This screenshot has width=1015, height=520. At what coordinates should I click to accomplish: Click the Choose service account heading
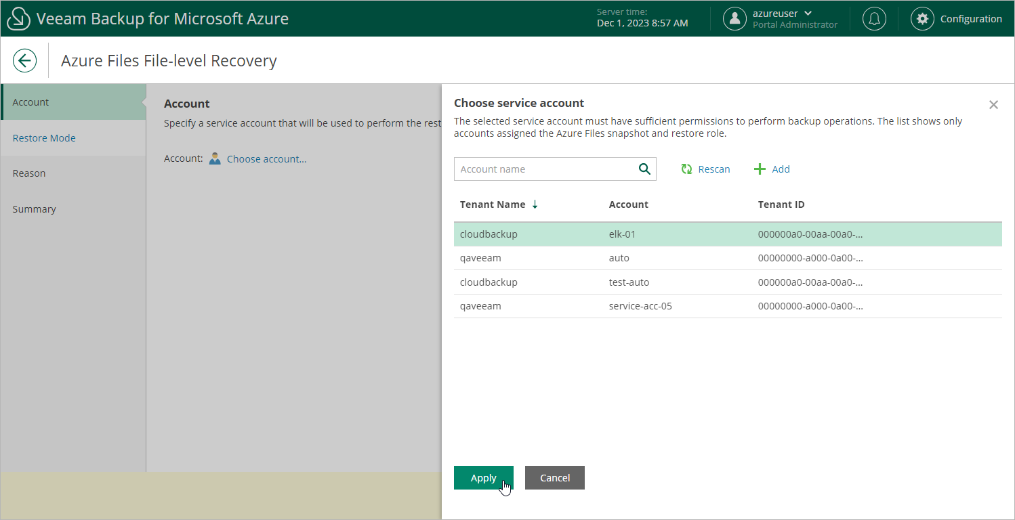[x=519, y=103]
